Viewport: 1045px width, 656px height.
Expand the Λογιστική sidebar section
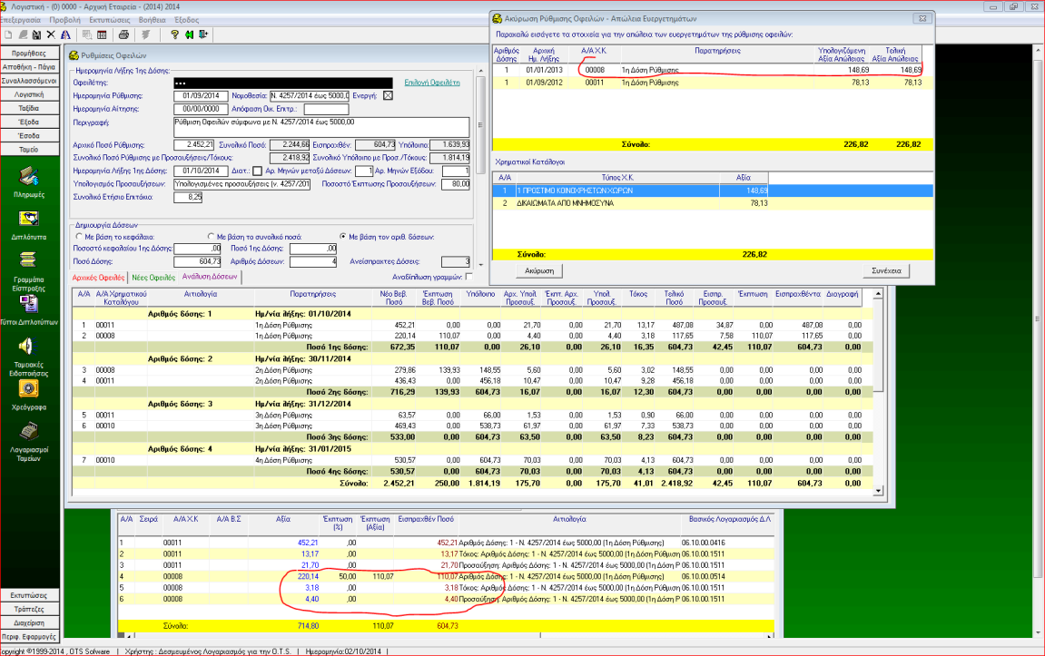(x=29, y=94)
